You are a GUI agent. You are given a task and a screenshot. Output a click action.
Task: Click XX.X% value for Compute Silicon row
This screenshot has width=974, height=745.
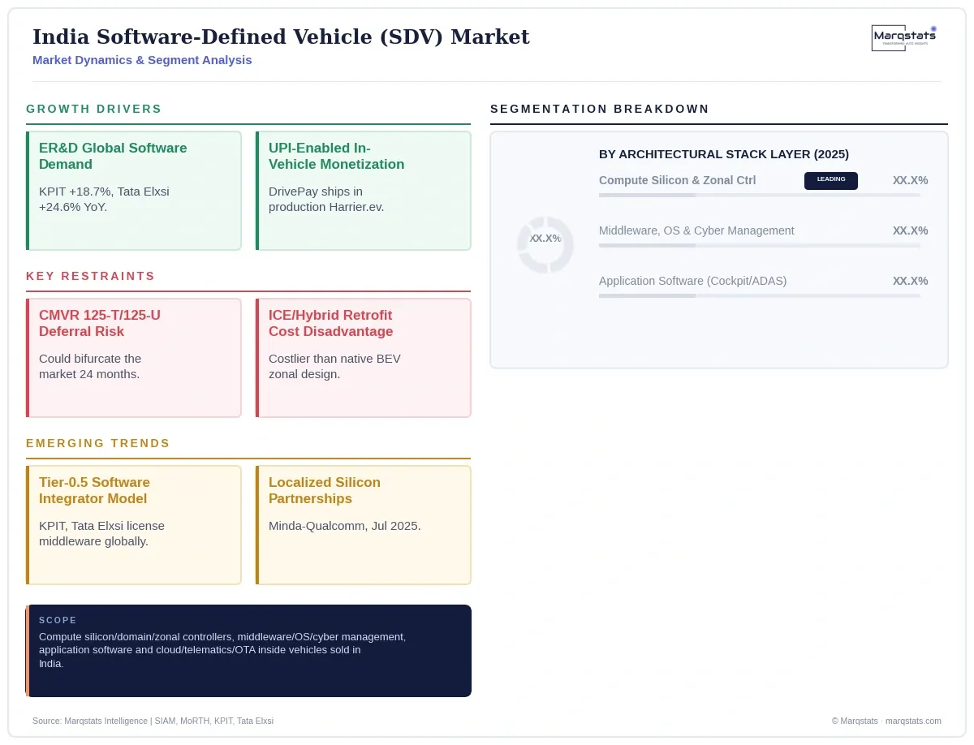[x=910, y=180]
